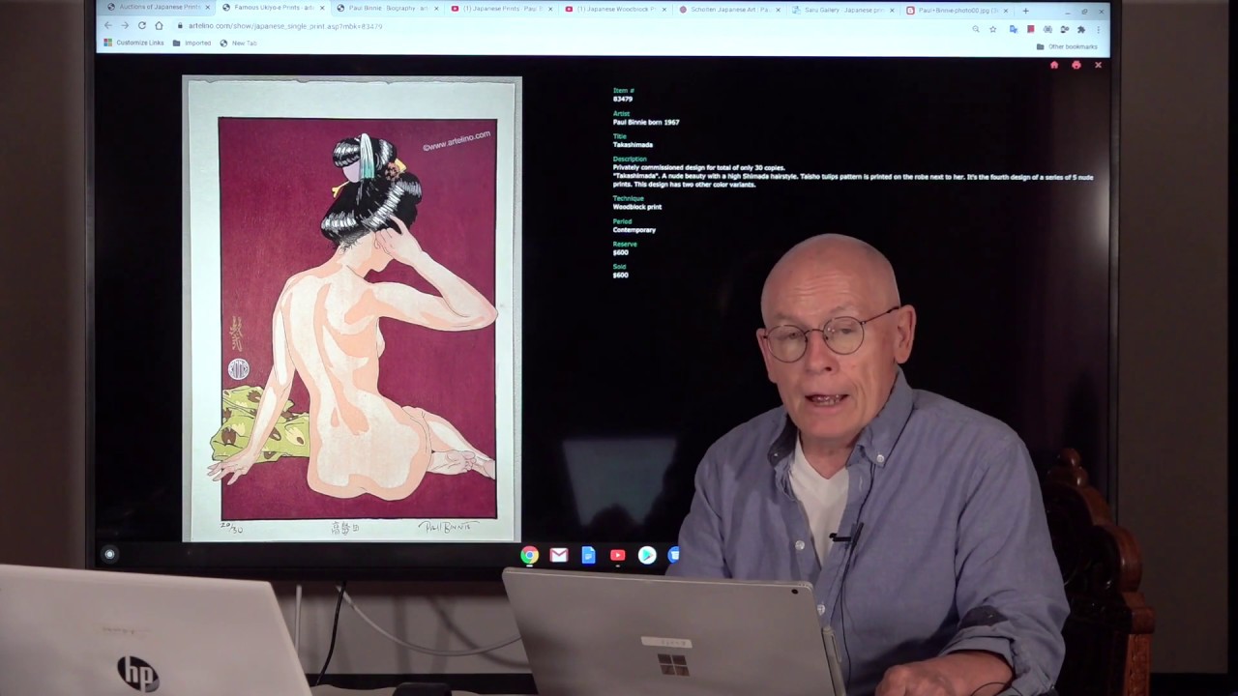Open Gmail from the shelf

(x=558, y=555)
